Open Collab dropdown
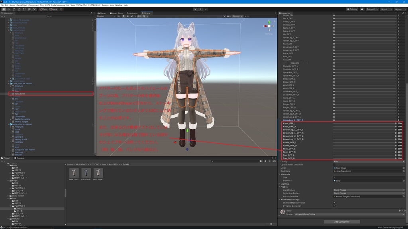This screenshot has height=229, width=408. (x=352, y=9)
